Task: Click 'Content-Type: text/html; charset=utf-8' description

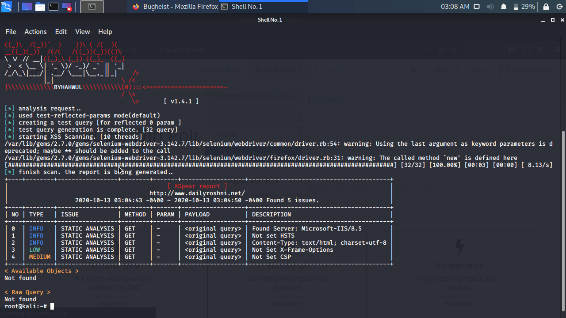Action: [319, 242]
